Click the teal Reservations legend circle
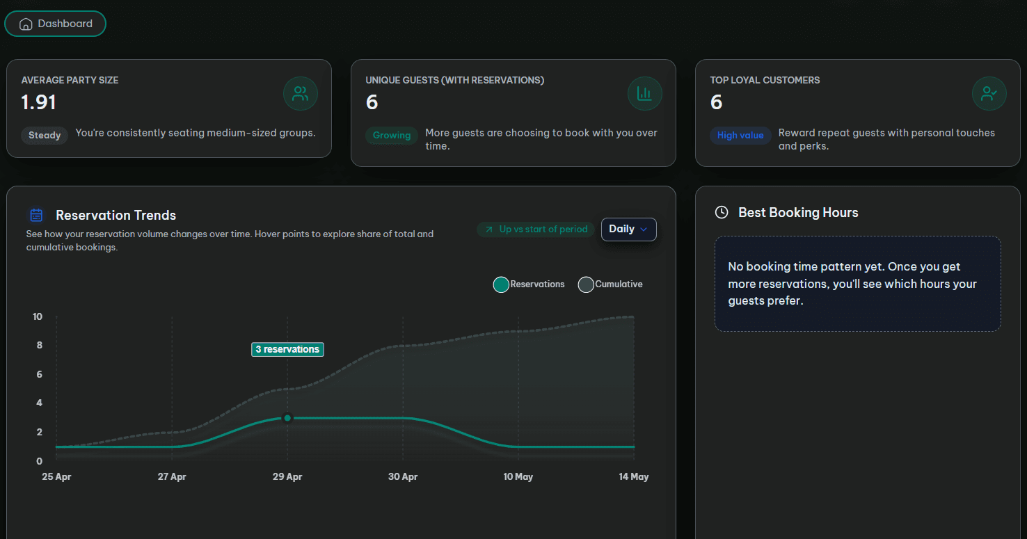This screenshot has width=1027, height=539. (x=501, y=284)
